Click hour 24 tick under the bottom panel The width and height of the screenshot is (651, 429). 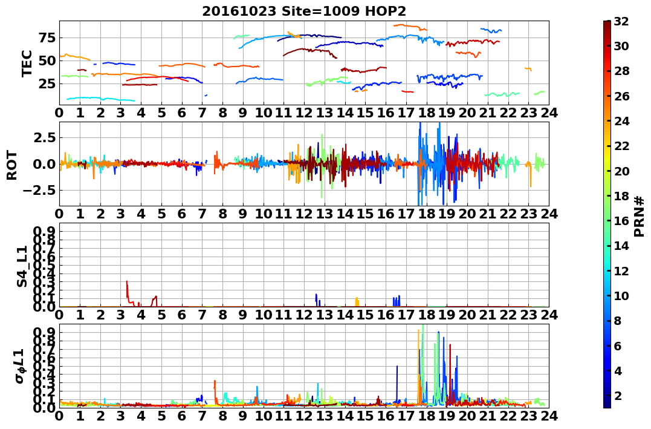[549, 415]
